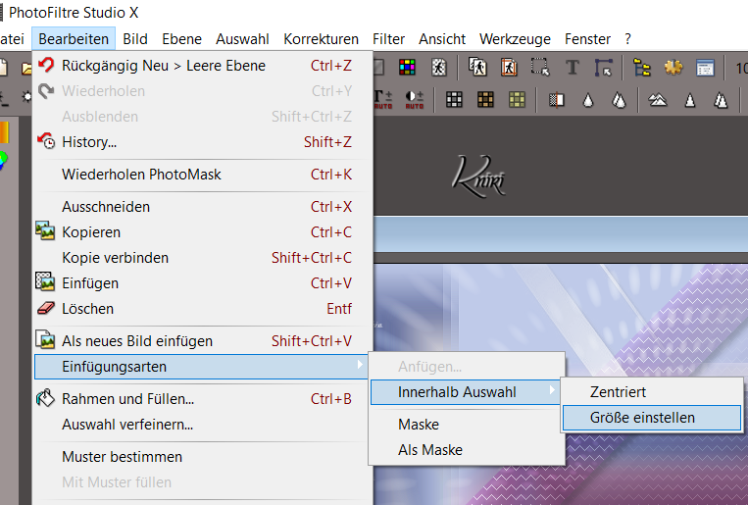Click the transparent figure icon beside the color grid
The image size is (748, 505).
tap(439, 68)
